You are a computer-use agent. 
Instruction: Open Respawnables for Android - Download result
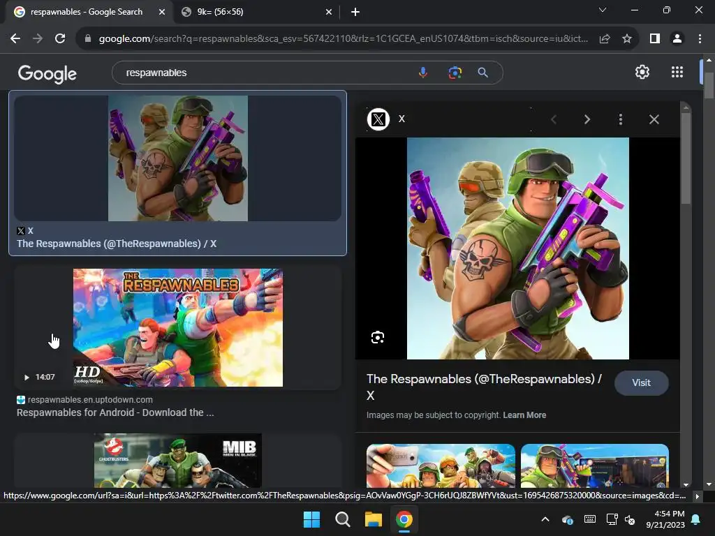(x=115, y=413)
